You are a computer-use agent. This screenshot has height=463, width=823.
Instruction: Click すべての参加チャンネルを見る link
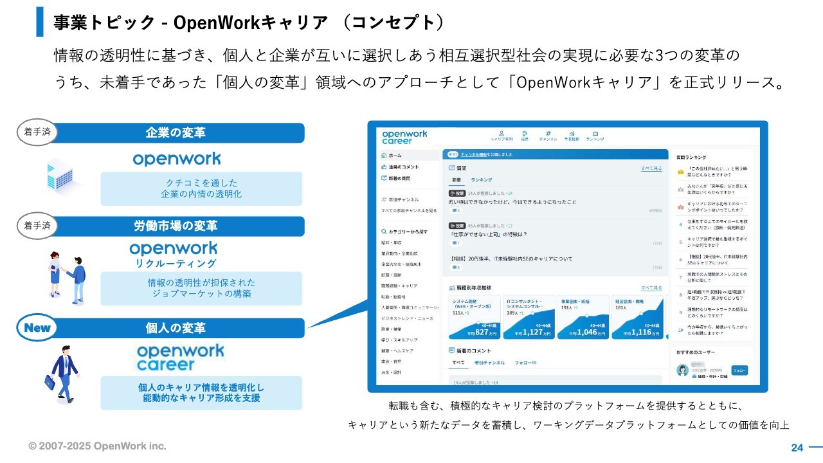point(409,210)
